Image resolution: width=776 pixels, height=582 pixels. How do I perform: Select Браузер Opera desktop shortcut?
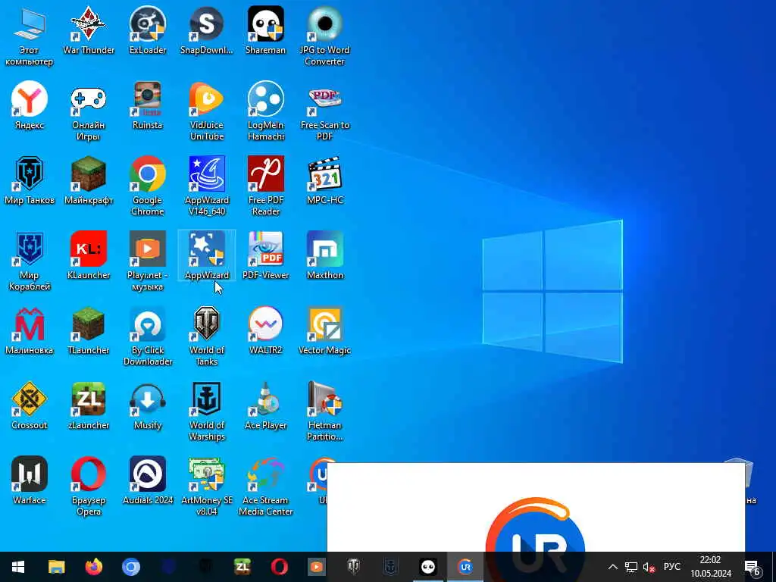pos(89,486)
